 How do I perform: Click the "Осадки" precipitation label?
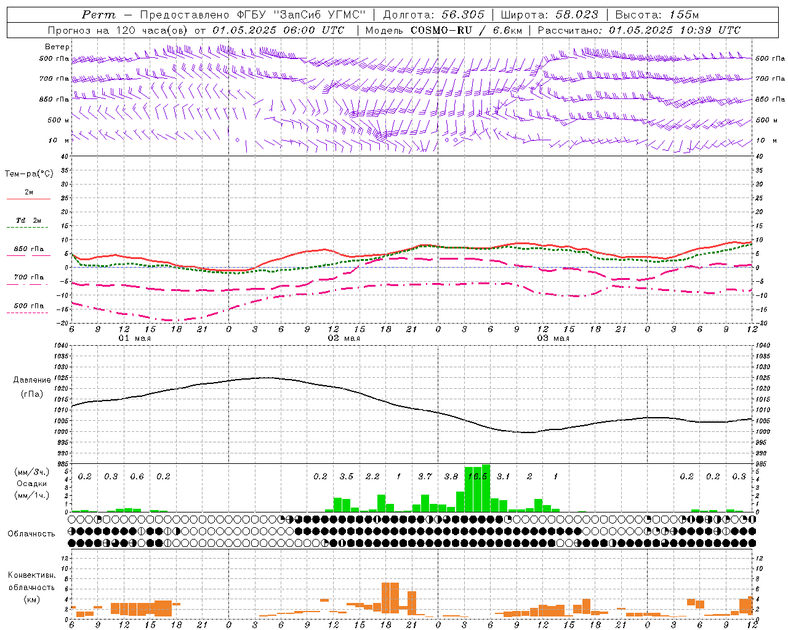31,484
